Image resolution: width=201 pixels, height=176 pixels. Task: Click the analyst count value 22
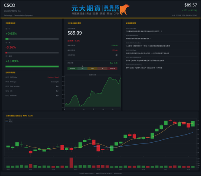[x=117, y=55]
